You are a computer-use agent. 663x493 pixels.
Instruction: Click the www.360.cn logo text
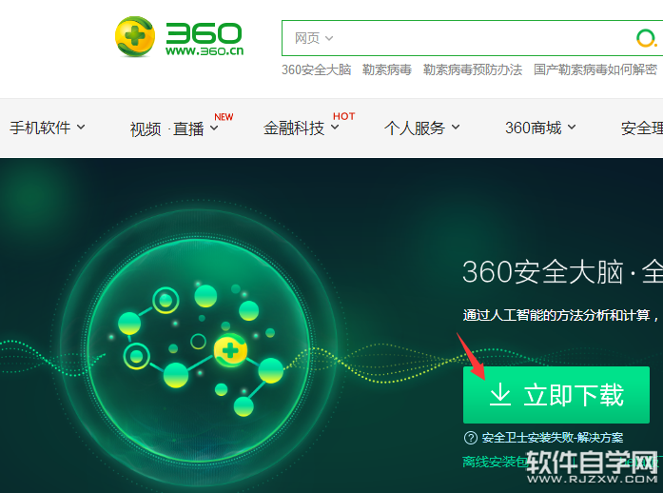(x=205, y=51)
